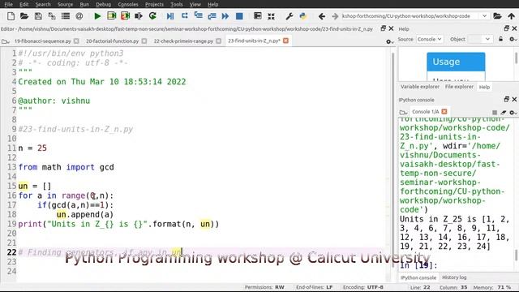Viewport: 519px width, 292px height.
Task: Open the Search menu
Action: pyautogui.click(x=43, y=4)
